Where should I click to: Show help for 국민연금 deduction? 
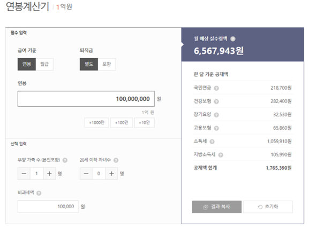[216, 88]
